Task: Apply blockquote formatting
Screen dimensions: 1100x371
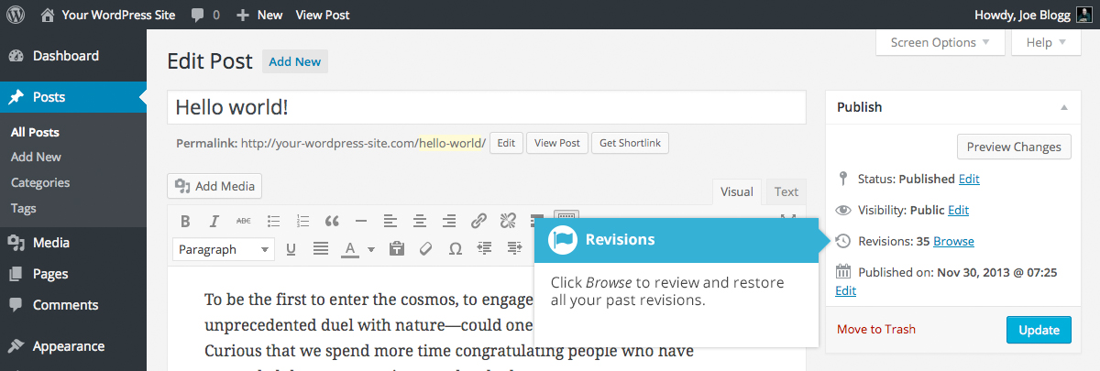Action: pyautogui.click(x=332, y=221)
